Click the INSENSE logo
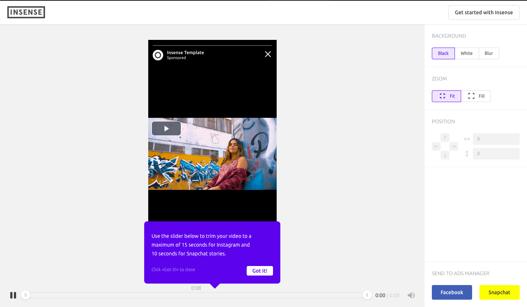The image size is (527, 307). 26,12
